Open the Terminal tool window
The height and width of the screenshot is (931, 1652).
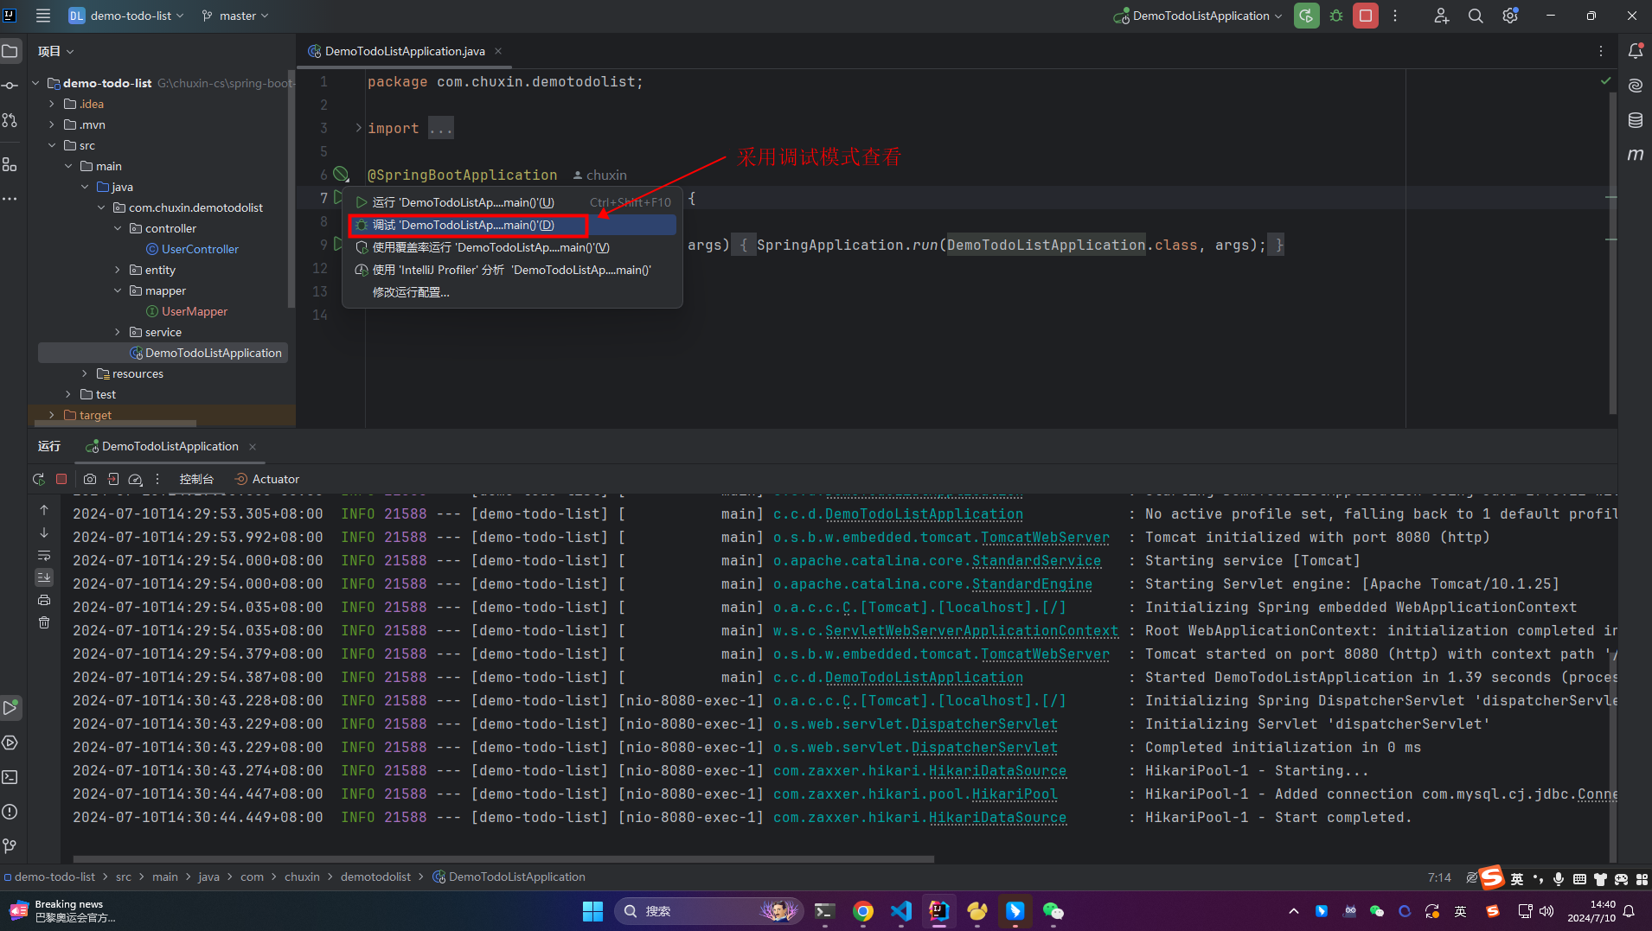click(x=10, y=777)
